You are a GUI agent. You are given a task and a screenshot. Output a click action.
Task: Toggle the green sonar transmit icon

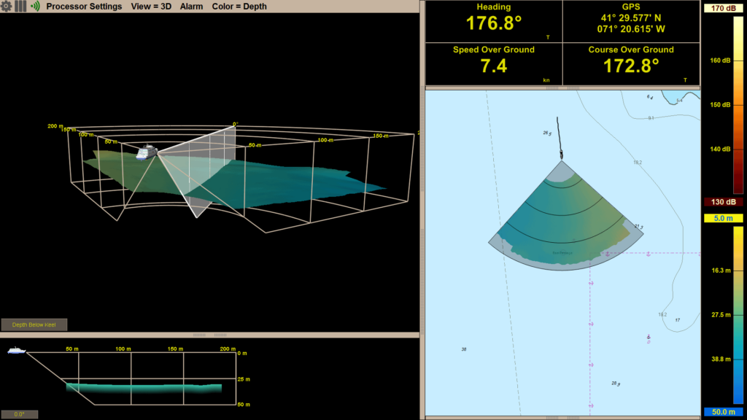35,6
